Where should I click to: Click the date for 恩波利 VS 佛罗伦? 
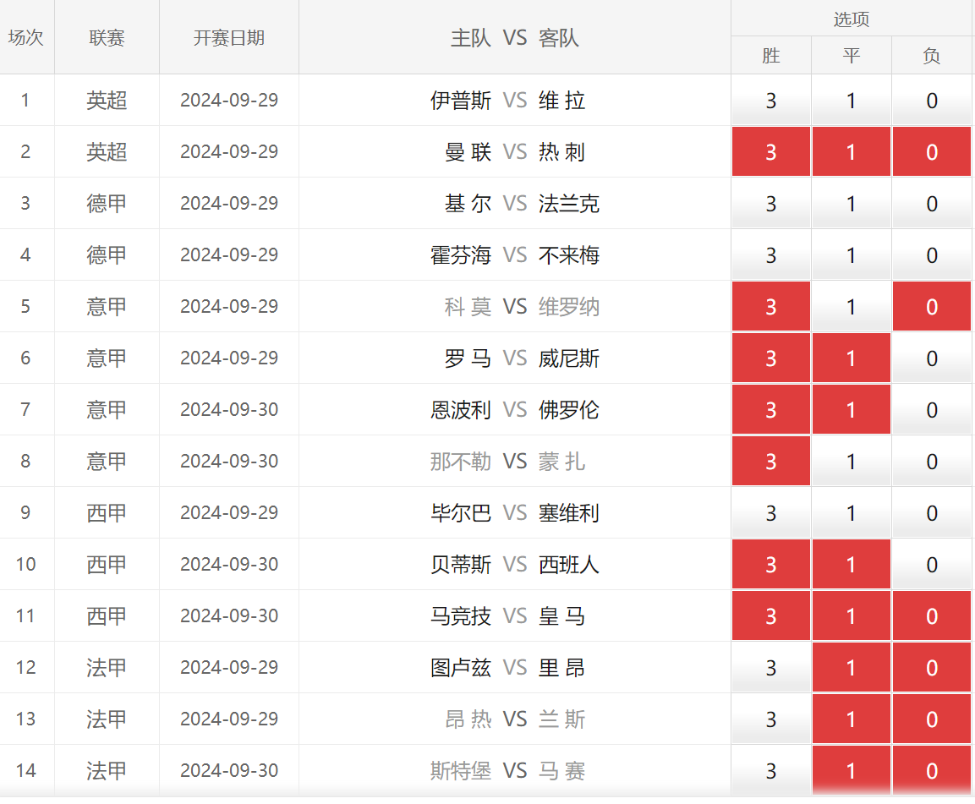[x=229, y=410]
